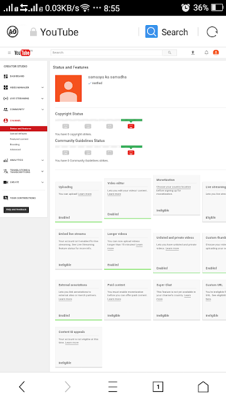
Task: Click Learn more in Uploading card
Action: coord(85,194)
